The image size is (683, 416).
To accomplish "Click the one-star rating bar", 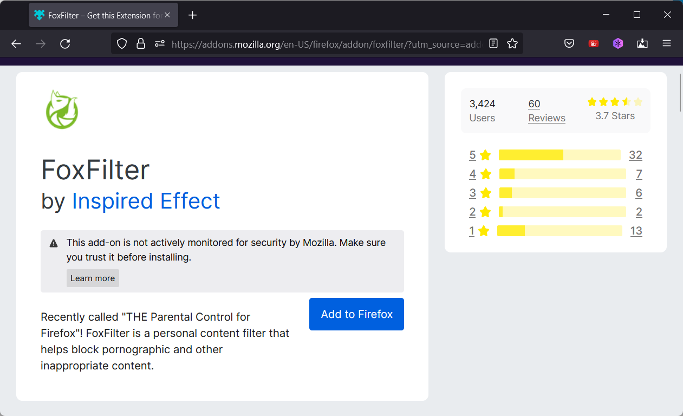I will coord(560,231).
